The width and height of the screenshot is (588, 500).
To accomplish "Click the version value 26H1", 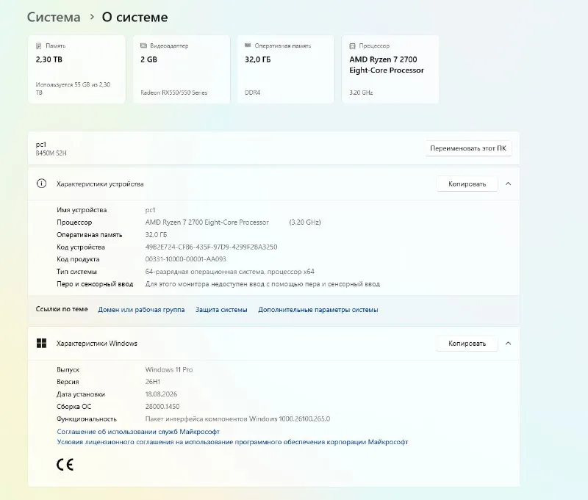I will coord(153,382).
